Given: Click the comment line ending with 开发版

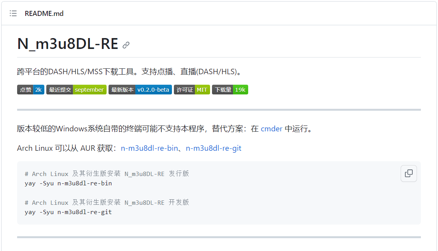Looking at the screenshot, I should tap(107, 202).
